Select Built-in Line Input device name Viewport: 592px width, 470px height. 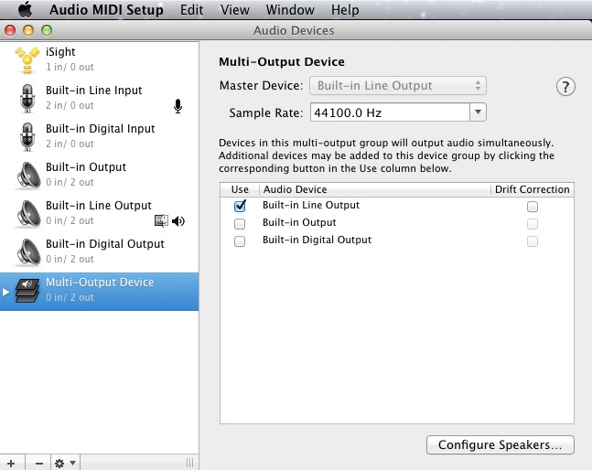click(x=93, y=91)
